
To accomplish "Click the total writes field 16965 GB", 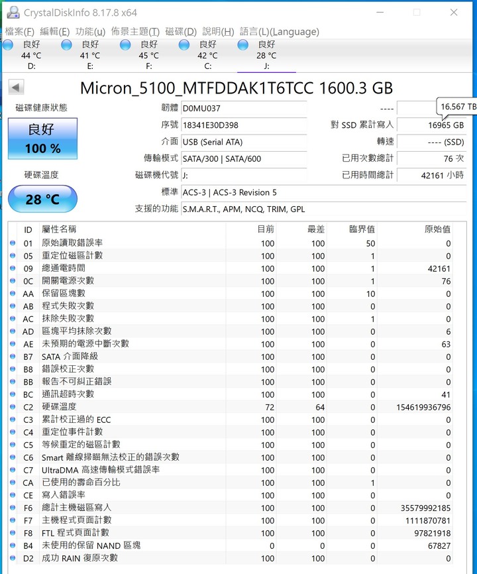I will (x=432, y=125).
